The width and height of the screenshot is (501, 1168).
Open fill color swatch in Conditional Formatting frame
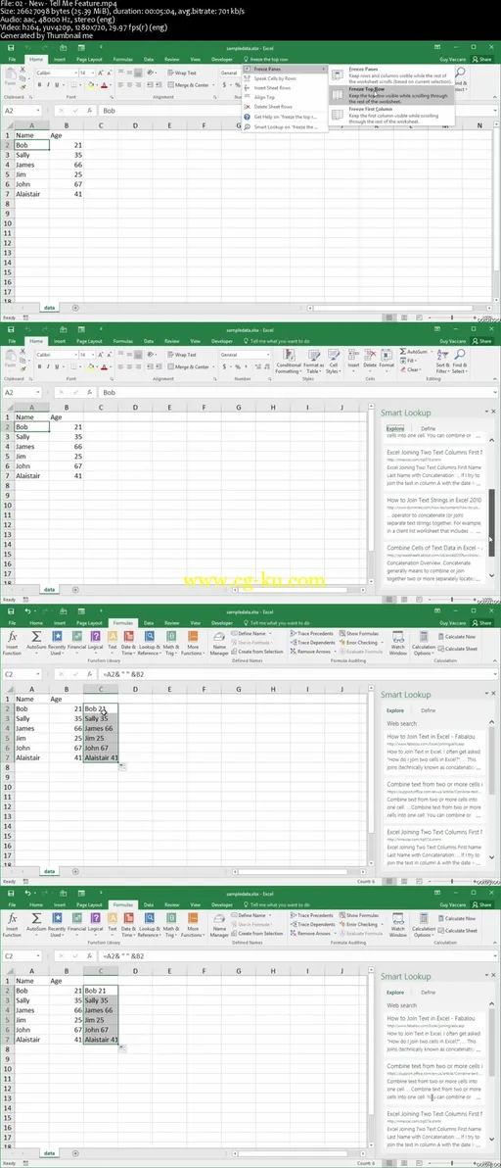[91, 366]
